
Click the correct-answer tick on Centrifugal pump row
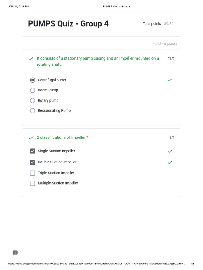[x=170, y=80]
